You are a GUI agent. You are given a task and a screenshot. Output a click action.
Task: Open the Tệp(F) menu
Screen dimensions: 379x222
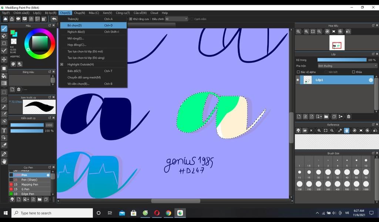pos(6,13)
